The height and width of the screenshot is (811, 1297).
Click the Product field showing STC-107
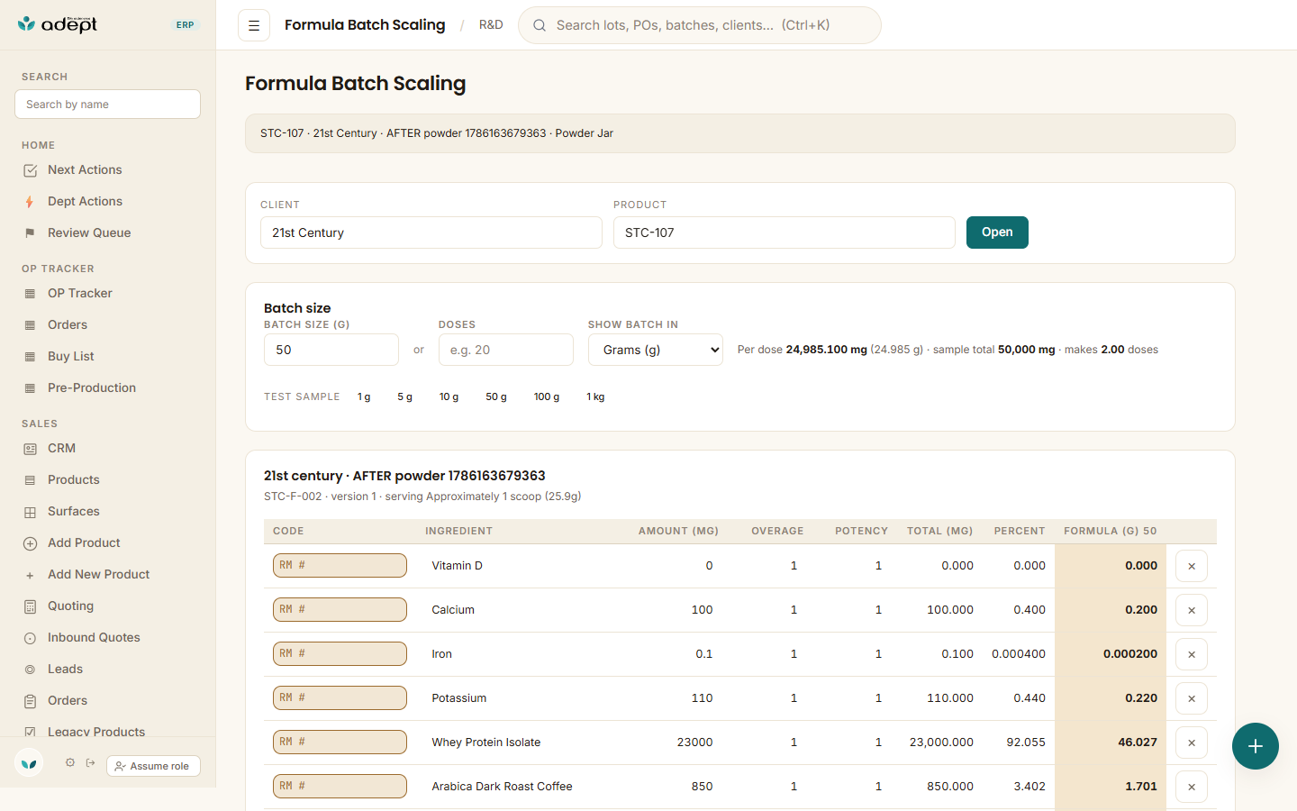click(785, 232)
